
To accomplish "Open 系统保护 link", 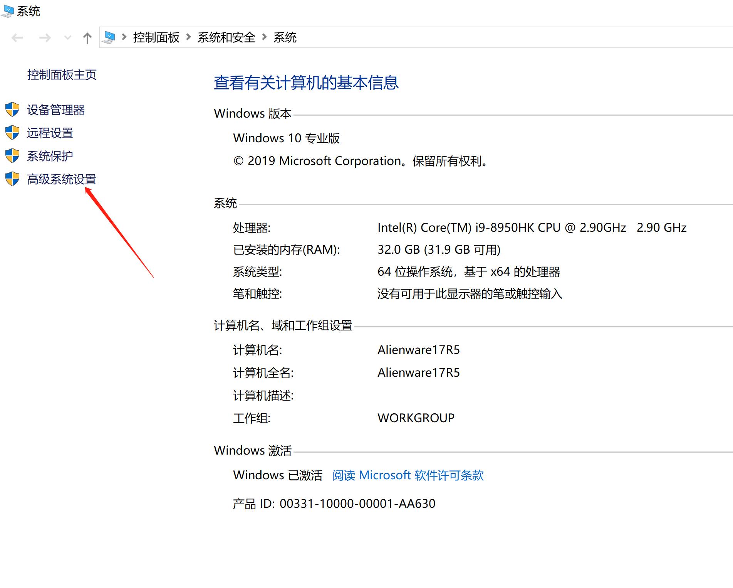I will pos(50,156).
